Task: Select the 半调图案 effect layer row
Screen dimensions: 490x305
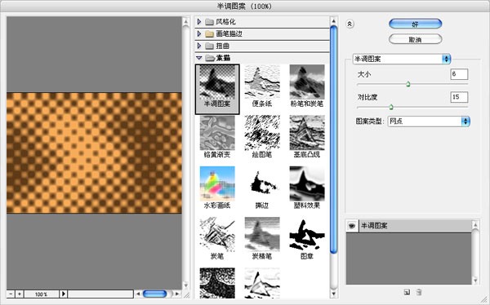Action: coord(416,226)
